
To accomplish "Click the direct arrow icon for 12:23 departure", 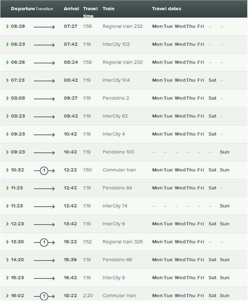I will click(44, 225).
